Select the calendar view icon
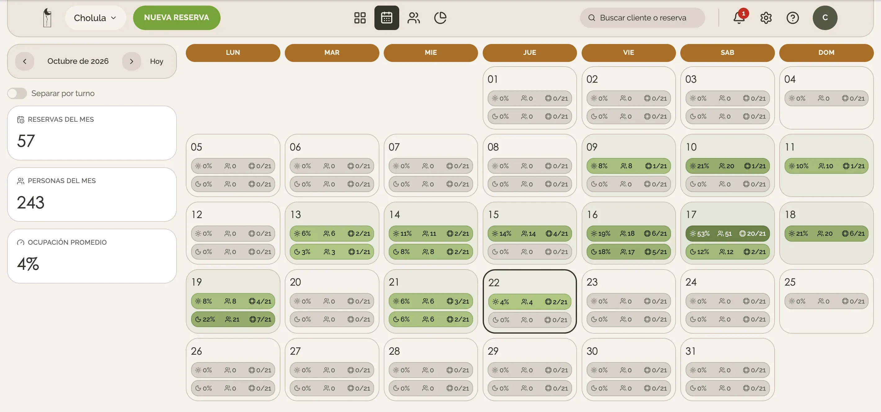Viewport: 881px width, 412px height. 387,18
